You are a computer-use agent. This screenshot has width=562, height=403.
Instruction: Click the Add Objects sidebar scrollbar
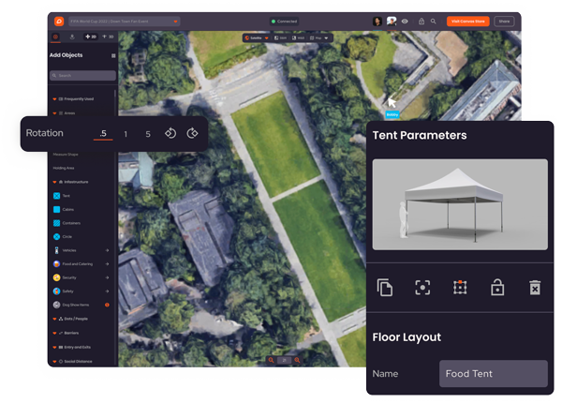coord(115,94)
